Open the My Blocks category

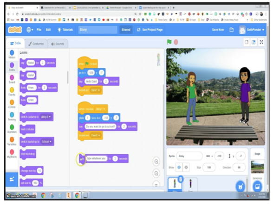[x=12, y=154]
